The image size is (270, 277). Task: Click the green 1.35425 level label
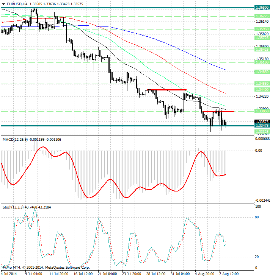pos(262,50)
